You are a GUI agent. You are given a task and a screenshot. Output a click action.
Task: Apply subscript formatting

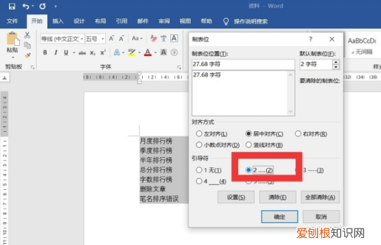[x=93, y=53]
